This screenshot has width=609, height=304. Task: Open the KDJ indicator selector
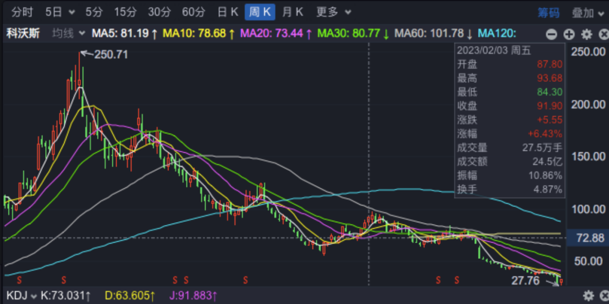20,296
